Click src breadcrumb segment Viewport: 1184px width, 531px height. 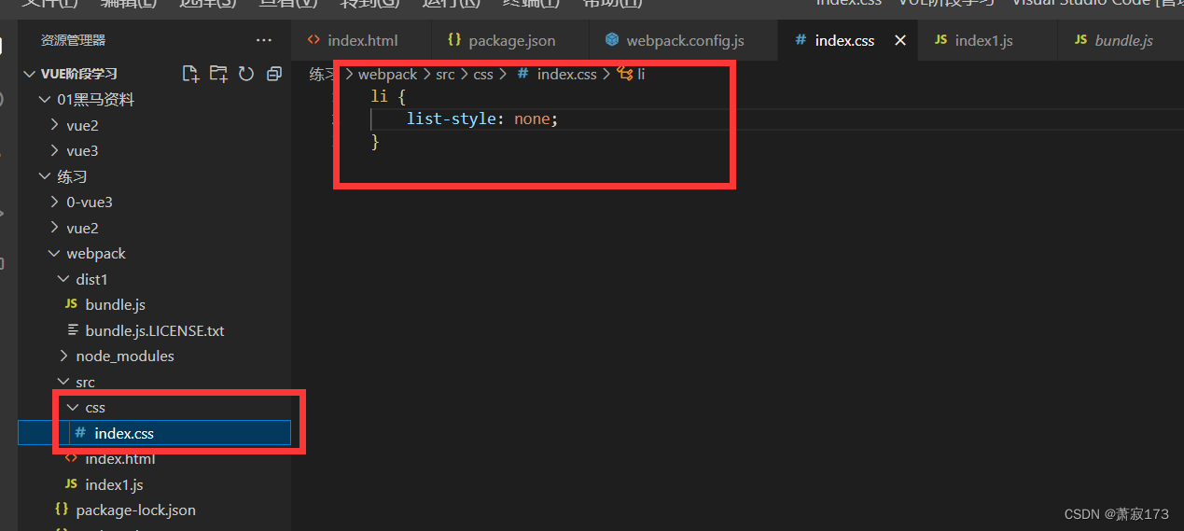[x=445, y=74]
